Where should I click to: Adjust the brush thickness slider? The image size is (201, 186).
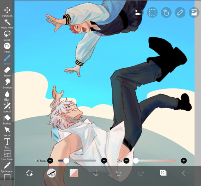(x=77, y=161)
